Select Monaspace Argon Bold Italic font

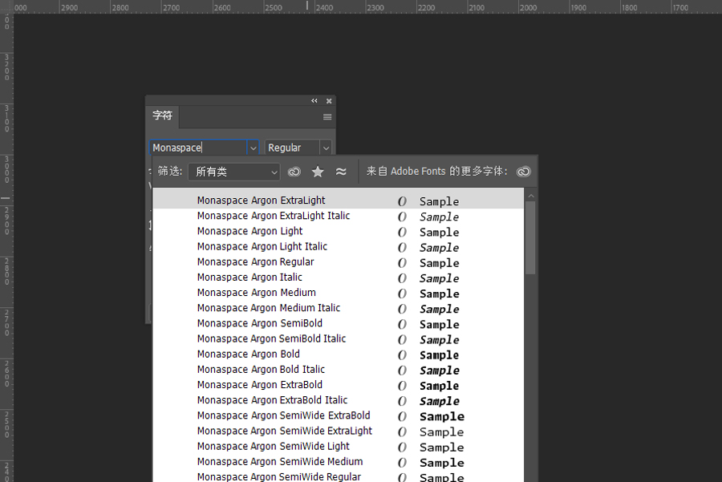[x=339, y=370]
